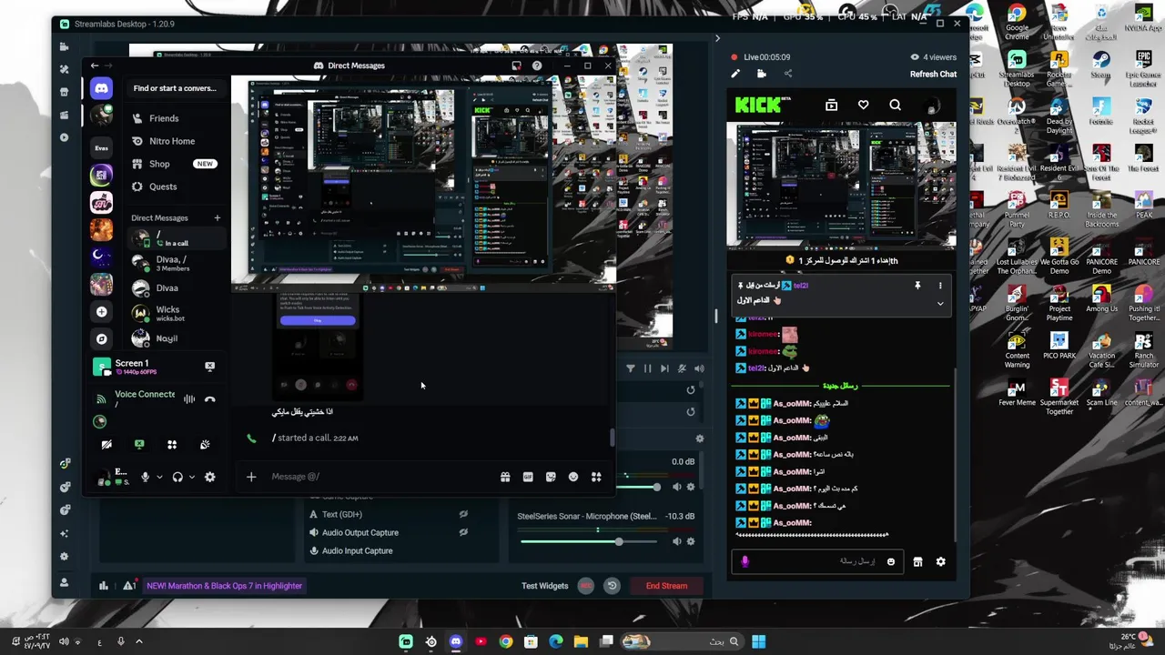Click the Add a Server plus icon
This screenshot has width=1165, height=655.
click(x=101, y=312)
